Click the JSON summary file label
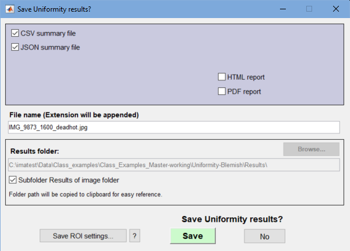 tap(50, 48)
